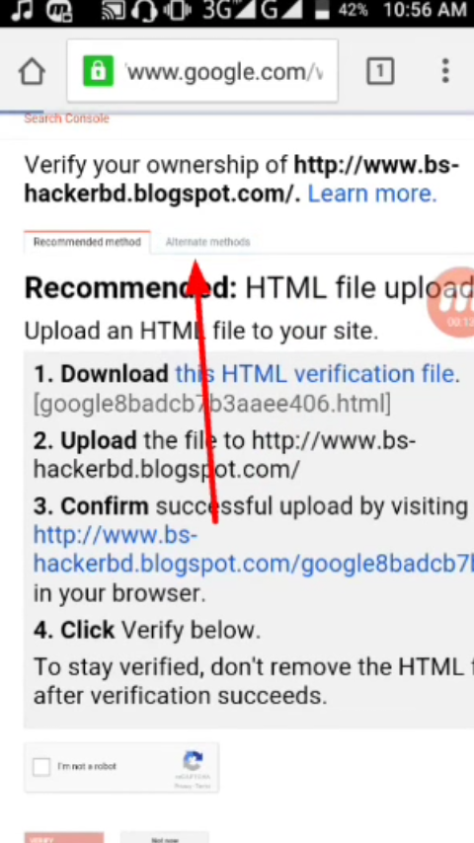Open the tab switcher showing 1 tab
The width and height of the screenshot is (474, 843).
click(380, 71)
